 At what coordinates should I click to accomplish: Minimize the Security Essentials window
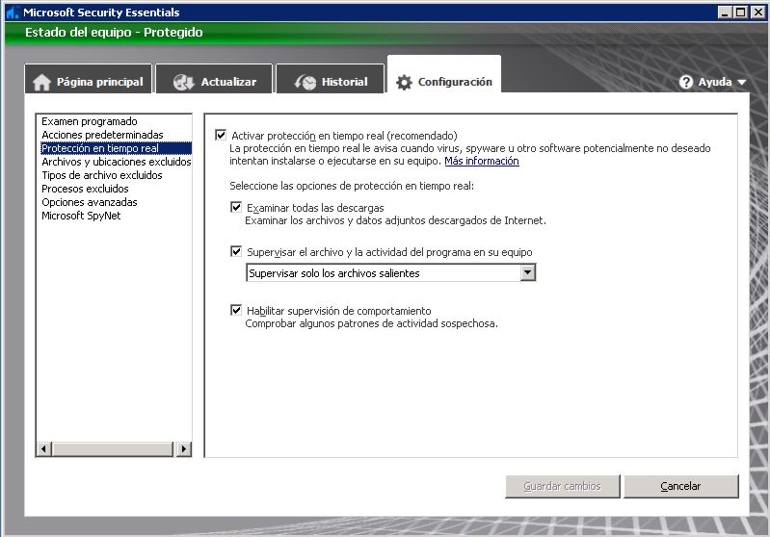coord(725,13)
